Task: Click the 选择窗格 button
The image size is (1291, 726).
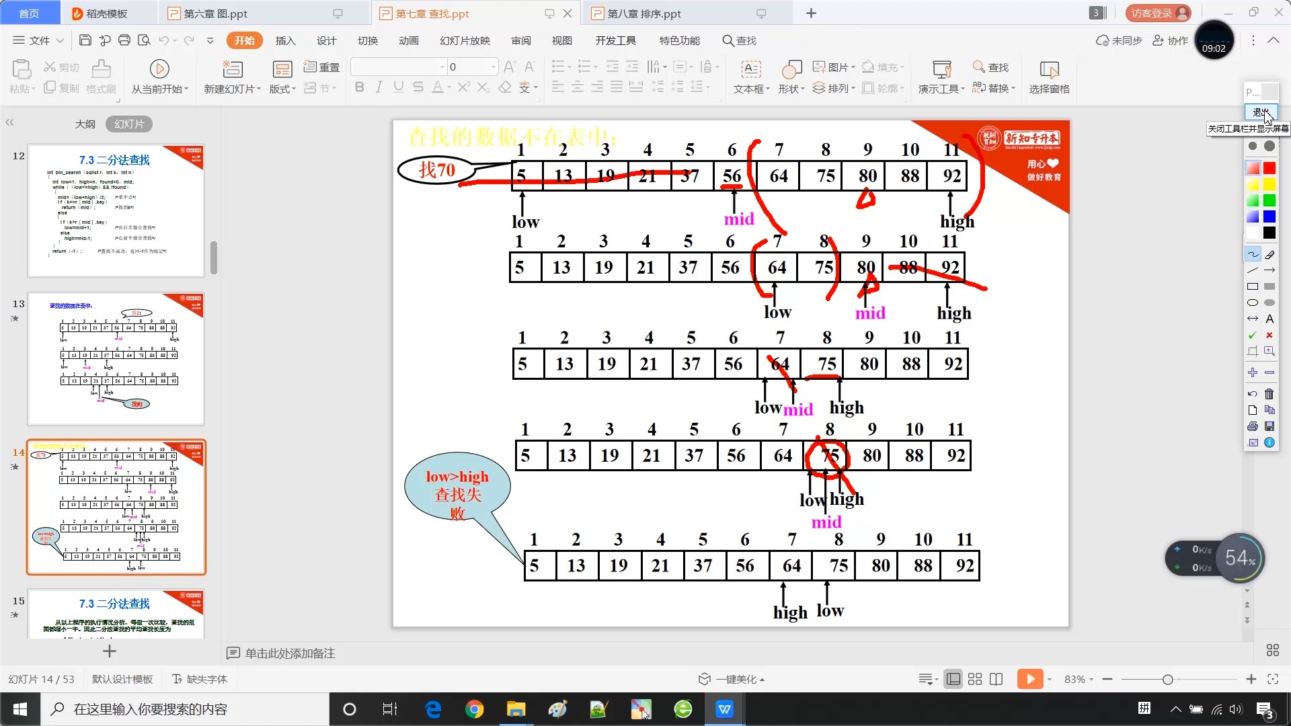Action: [x=1049, y=77]
